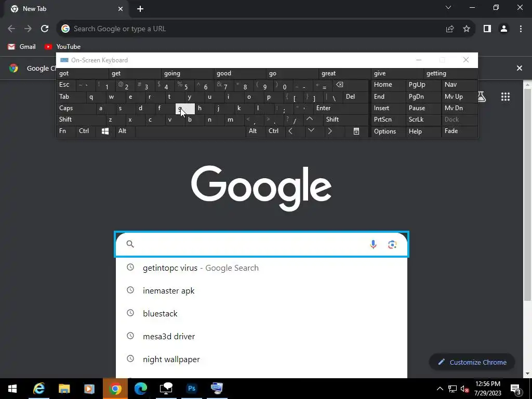Toggle the Nav key on the keyboard
The width and height of the screenshot is (532, 399).
pos(459,85)
